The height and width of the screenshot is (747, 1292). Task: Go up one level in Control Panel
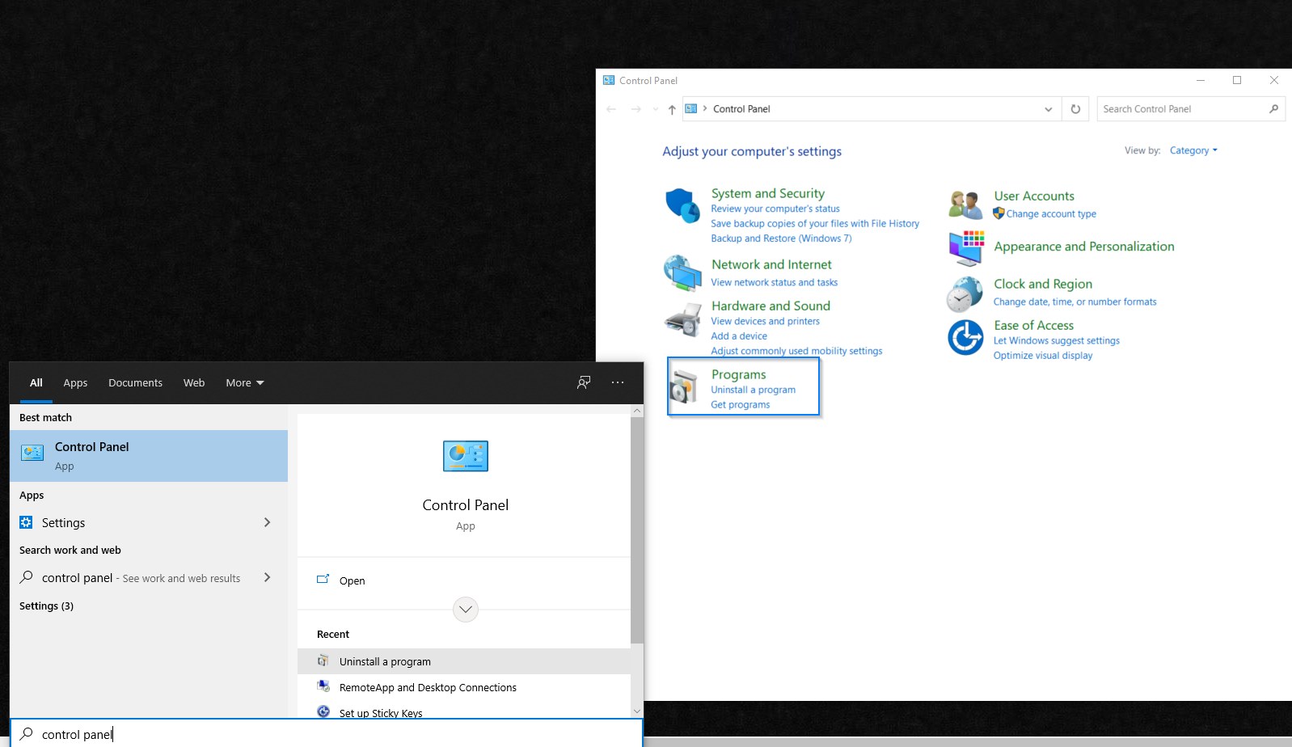click(672, 109)
